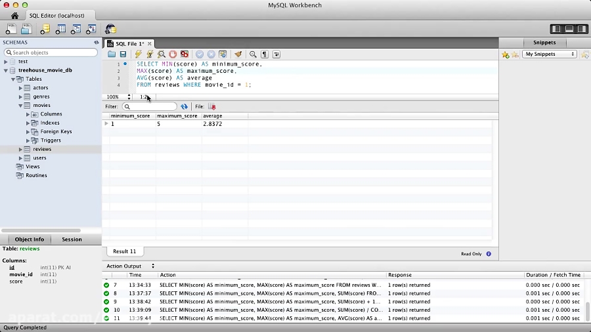Sort by the minimum_score column header
The height and width of the screenshot is (332, 591).
(x=132, y=116)
